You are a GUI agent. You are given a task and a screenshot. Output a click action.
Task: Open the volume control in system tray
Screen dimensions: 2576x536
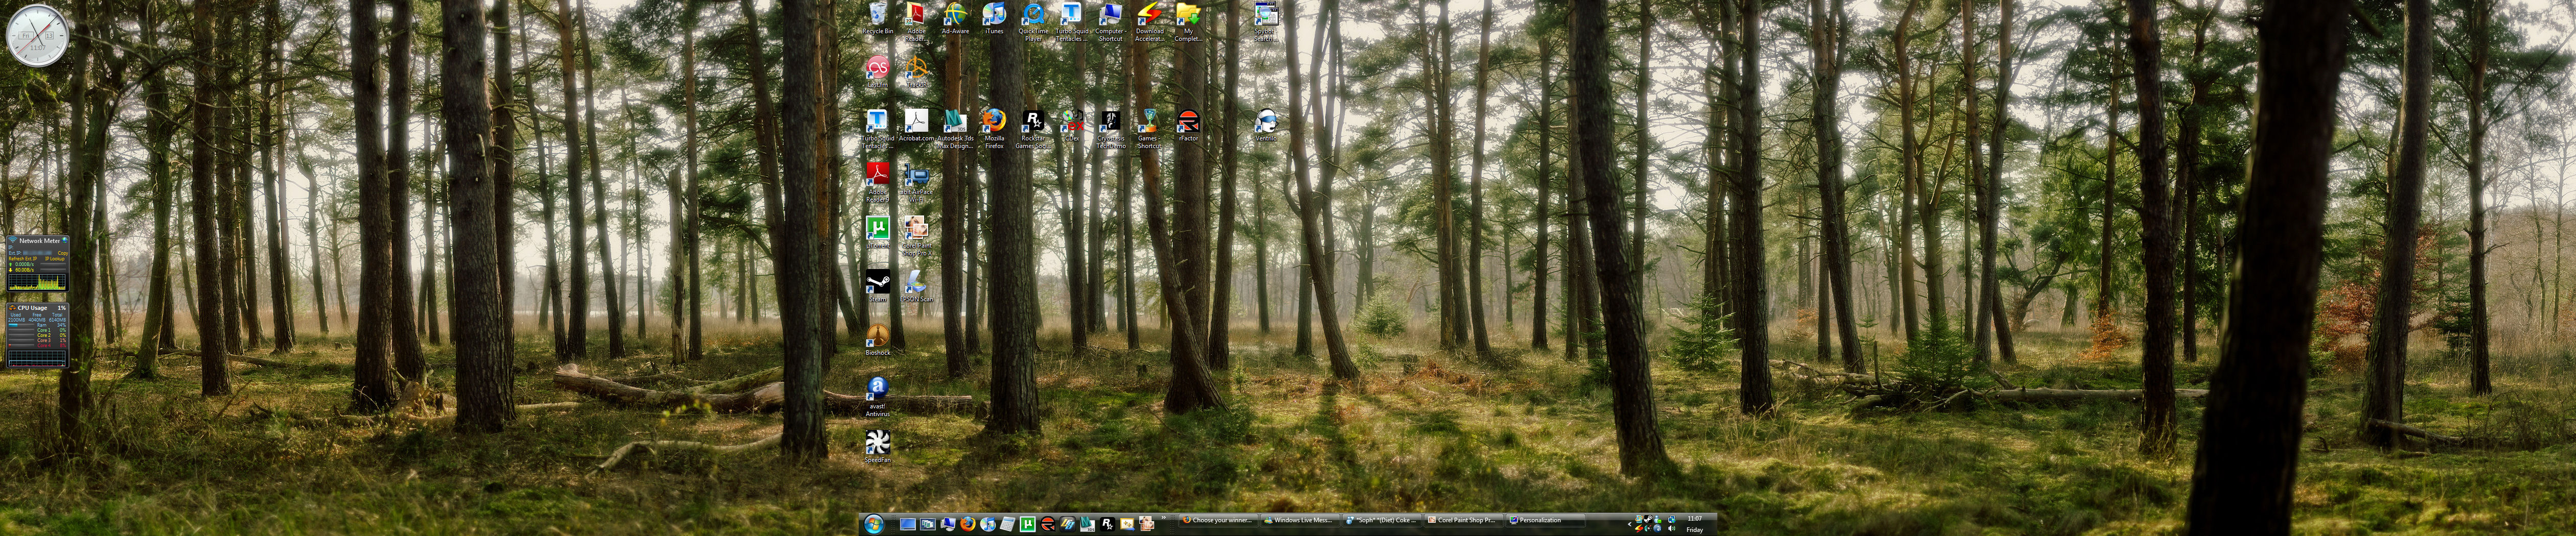coord(1671,529)
